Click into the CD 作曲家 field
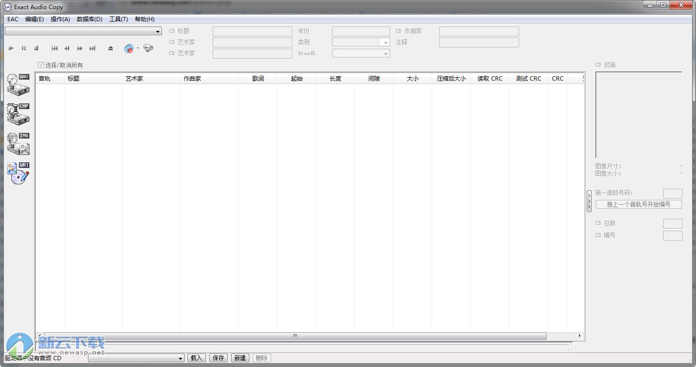This screenshot has height=367, width=696. click(479, 31)
